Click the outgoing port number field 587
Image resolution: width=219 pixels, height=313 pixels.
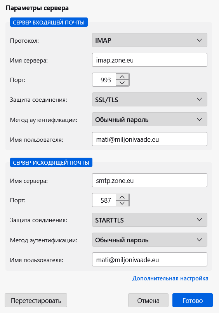click(104, 200)
